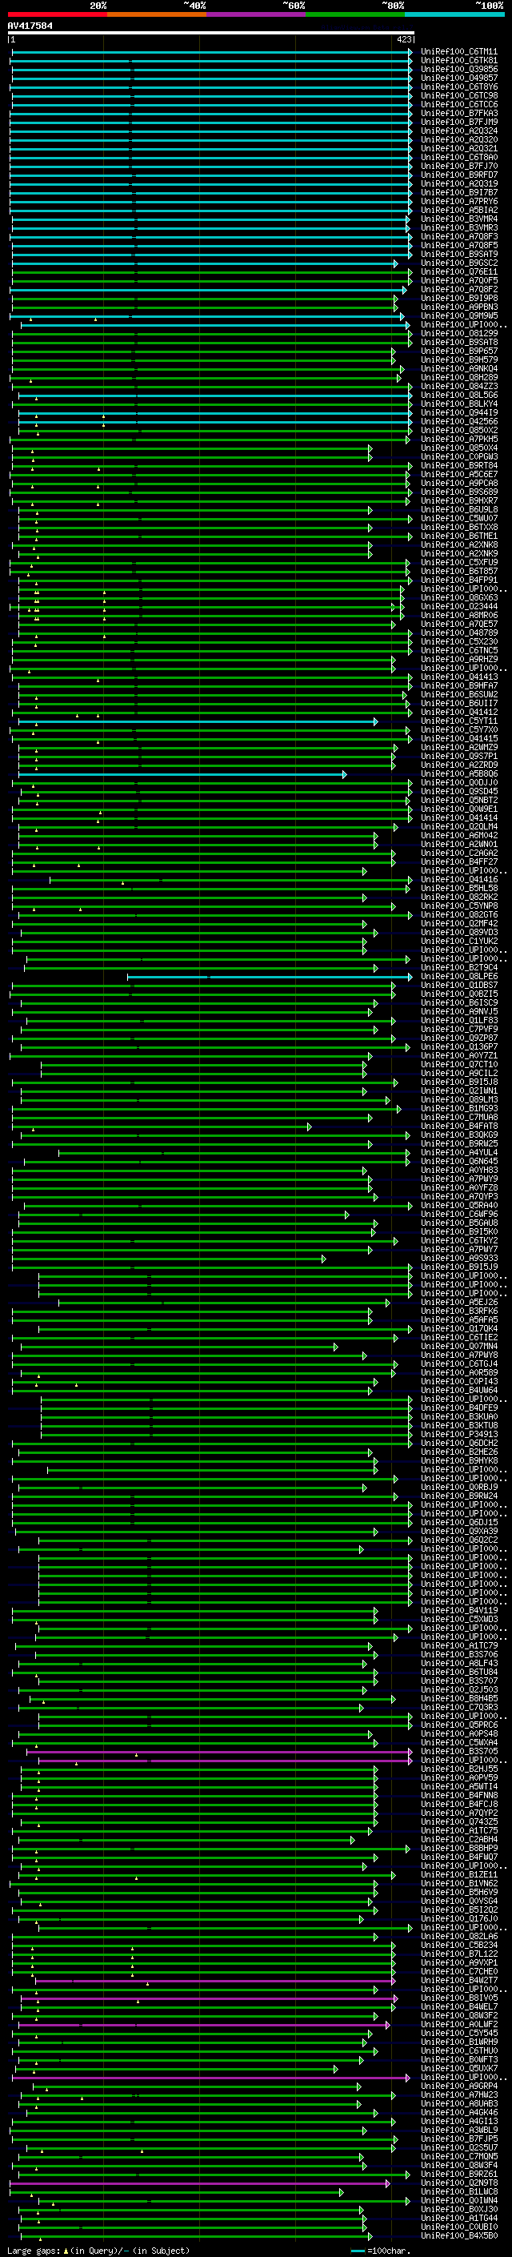The height and width of the screenshot is (2257, 512).
Task: Select the cyan alignment bar for UniRef100_C5YT11
Action: (198, 721)
